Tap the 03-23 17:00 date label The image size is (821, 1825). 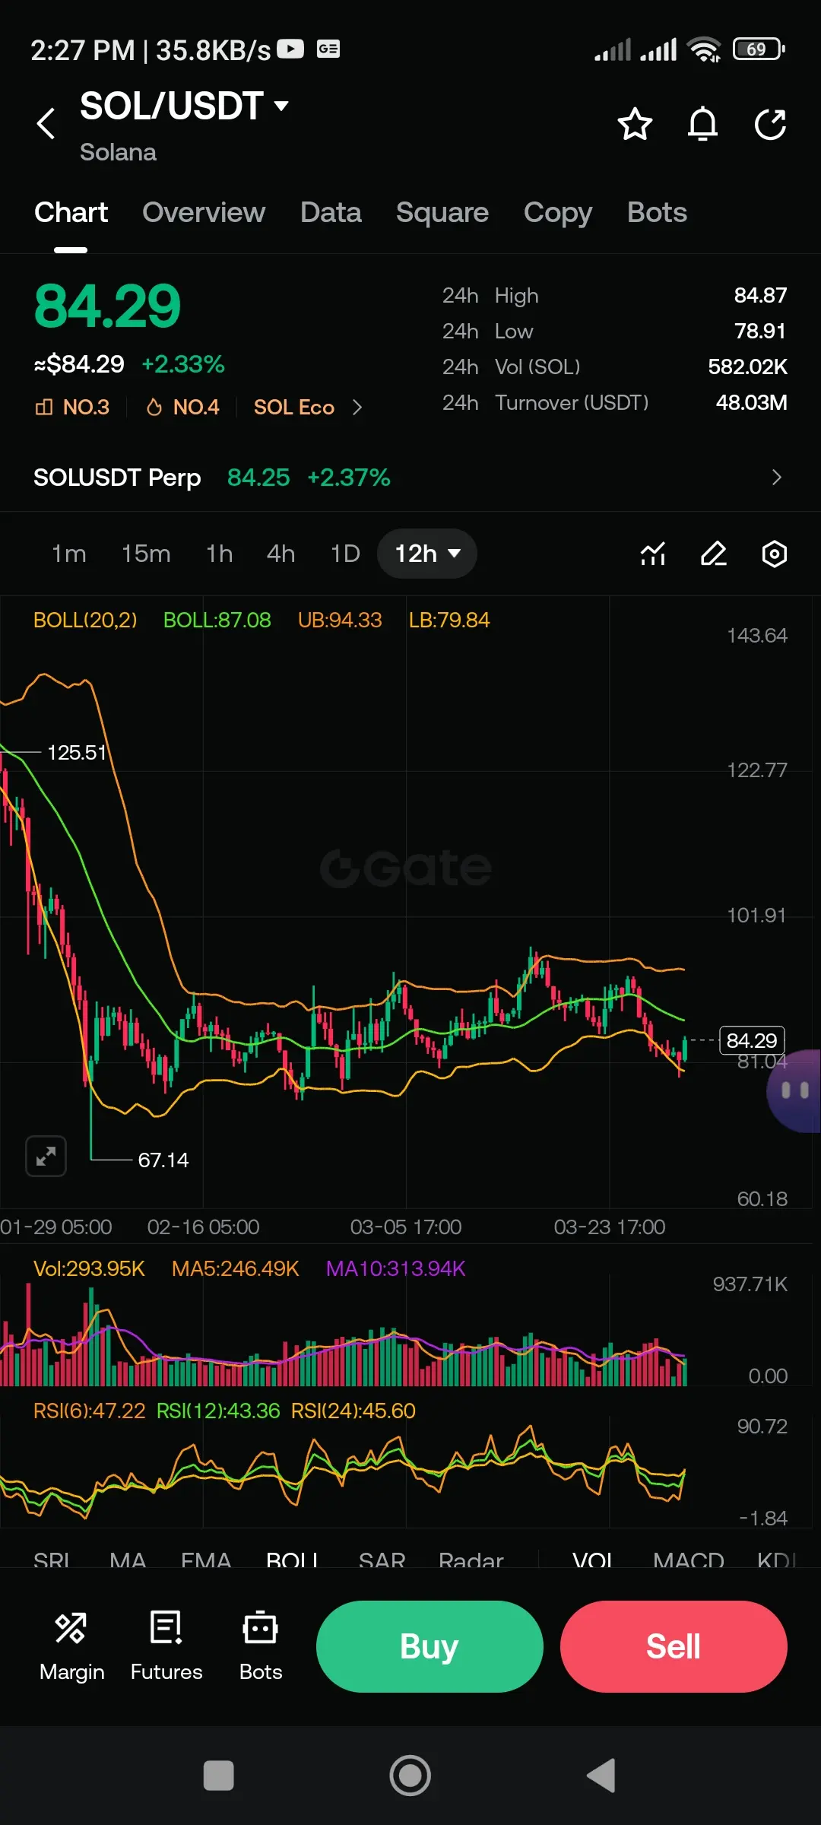tap(610, 1227)
